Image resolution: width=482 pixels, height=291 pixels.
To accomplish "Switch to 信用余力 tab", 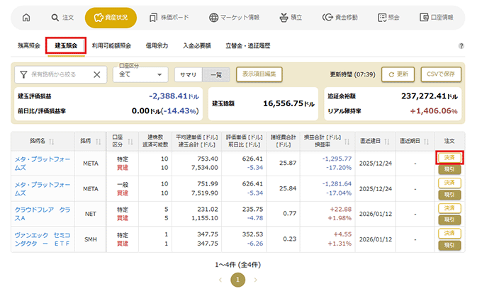I will pyautogui.click(x=157, y=46).
